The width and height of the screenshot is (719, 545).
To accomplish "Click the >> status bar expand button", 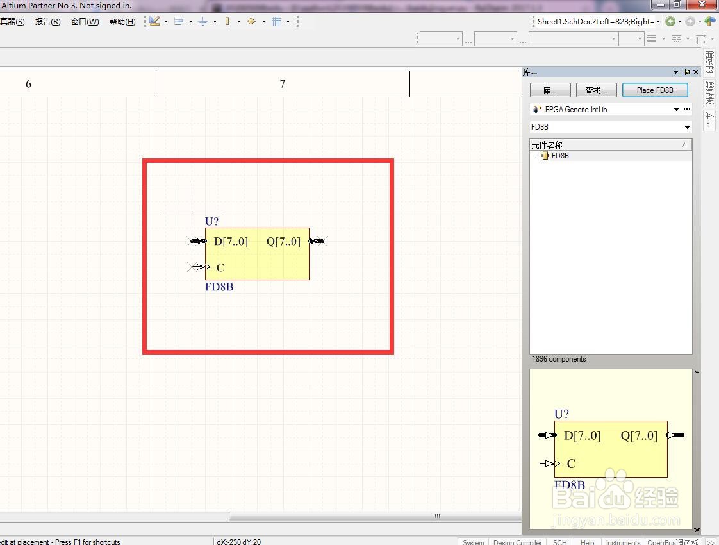I will 710,542.
